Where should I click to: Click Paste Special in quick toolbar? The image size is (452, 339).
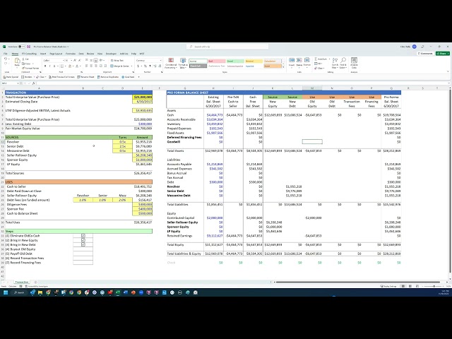tap(11, 77)
